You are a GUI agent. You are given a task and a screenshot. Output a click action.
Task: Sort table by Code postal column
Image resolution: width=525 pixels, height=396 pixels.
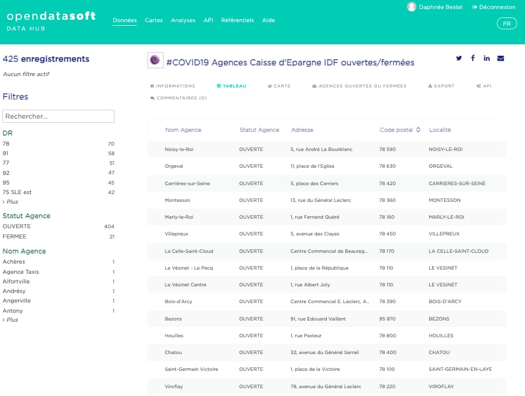400,130
